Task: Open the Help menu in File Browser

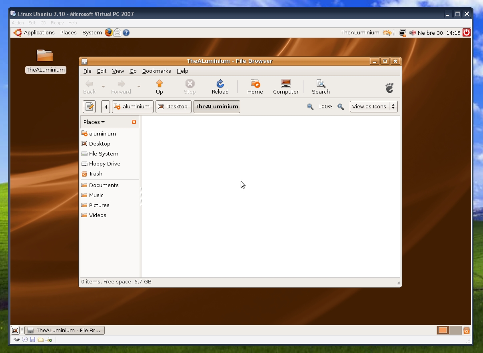Action: tap(182, 71)
